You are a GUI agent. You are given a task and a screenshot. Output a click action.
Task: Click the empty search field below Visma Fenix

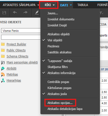21,37
